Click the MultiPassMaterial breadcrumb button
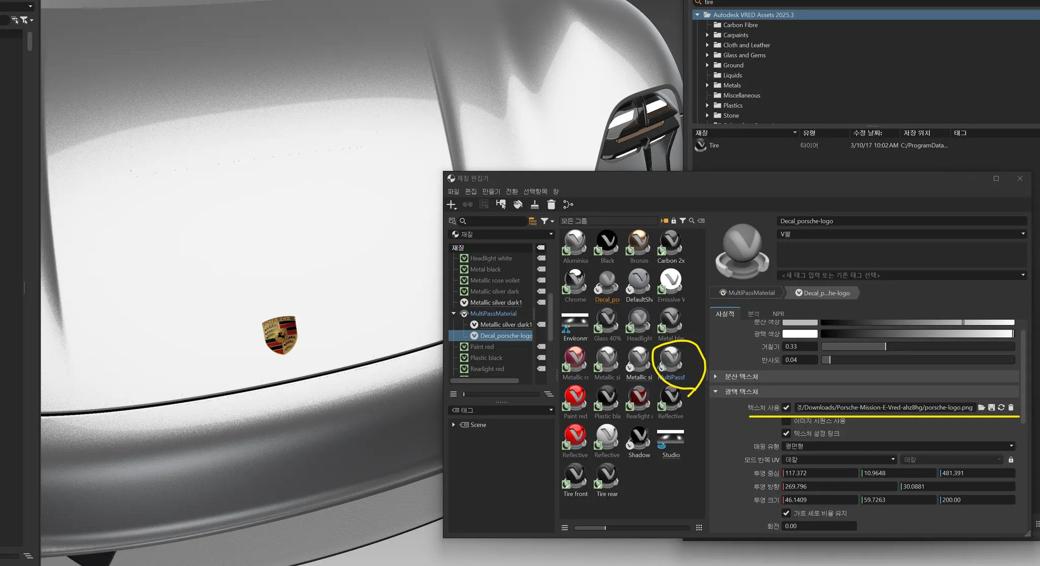1040x566 pixels. point(746,293)
